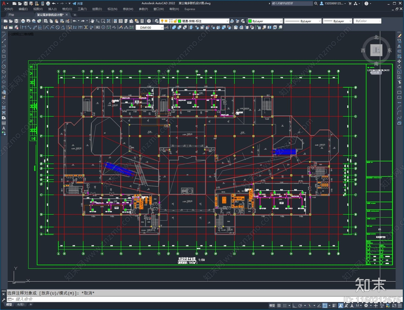Click the Center Mark dimension tool
This screenshot has width=404, height=310.
coord(103,28)
